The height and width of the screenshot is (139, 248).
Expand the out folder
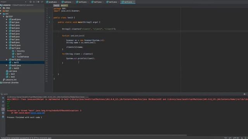click(x=1, y=11)
